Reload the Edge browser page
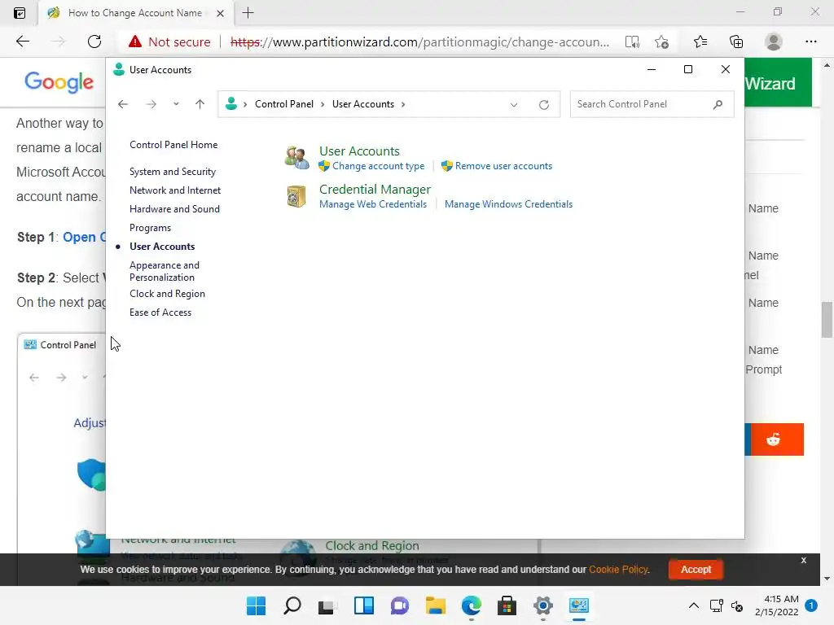The height and width of the screenshot is (625, 834). [x=94, y=42]
